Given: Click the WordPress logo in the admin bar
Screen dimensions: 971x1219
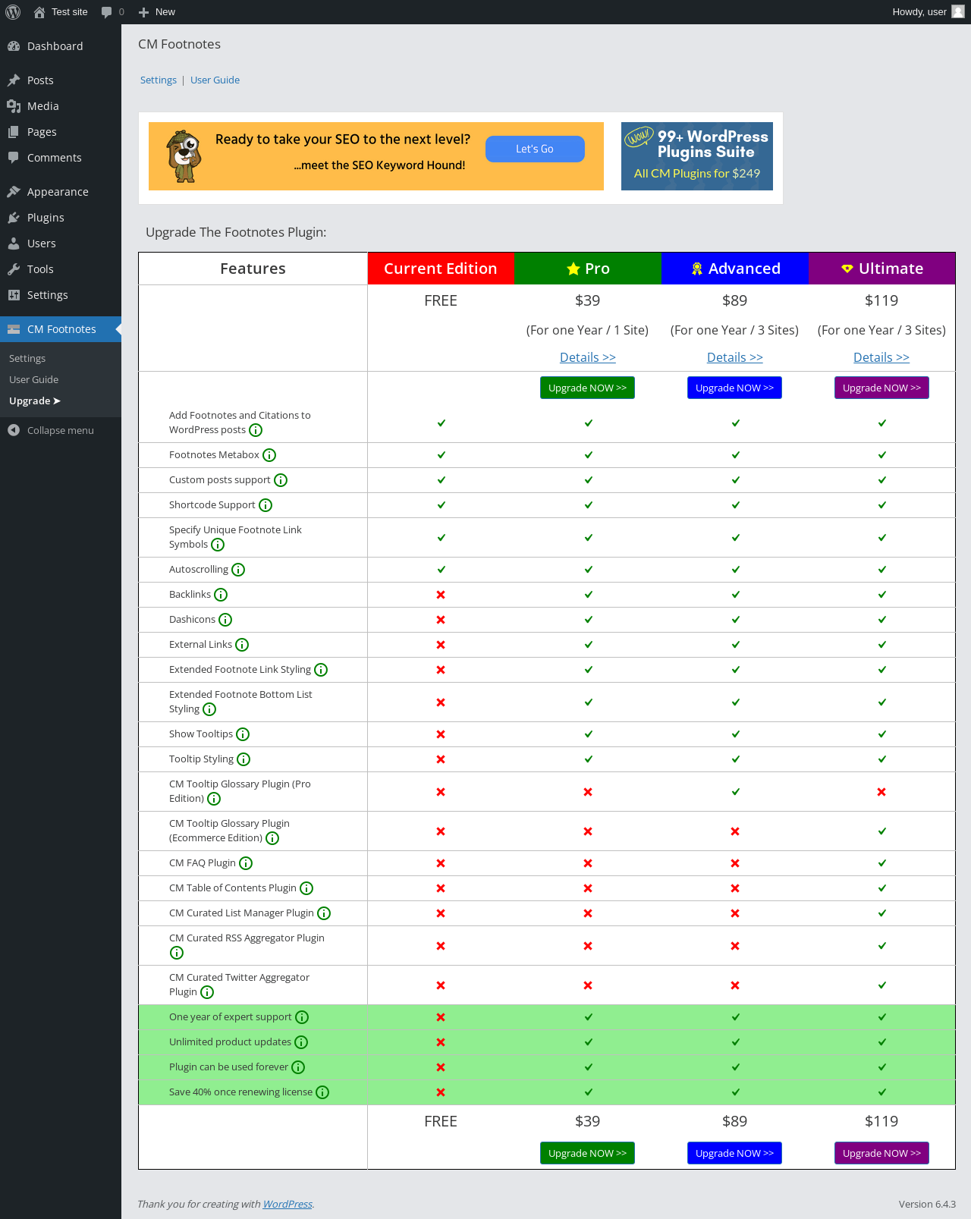Looking at the screenshot, I should pyautogui.click(x=13, y=12).
